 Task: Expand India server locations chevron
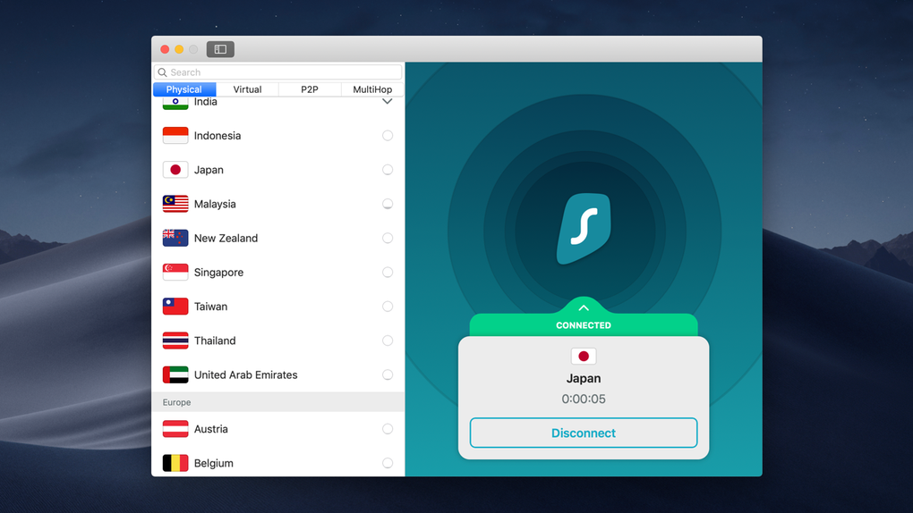coord(388,102)
